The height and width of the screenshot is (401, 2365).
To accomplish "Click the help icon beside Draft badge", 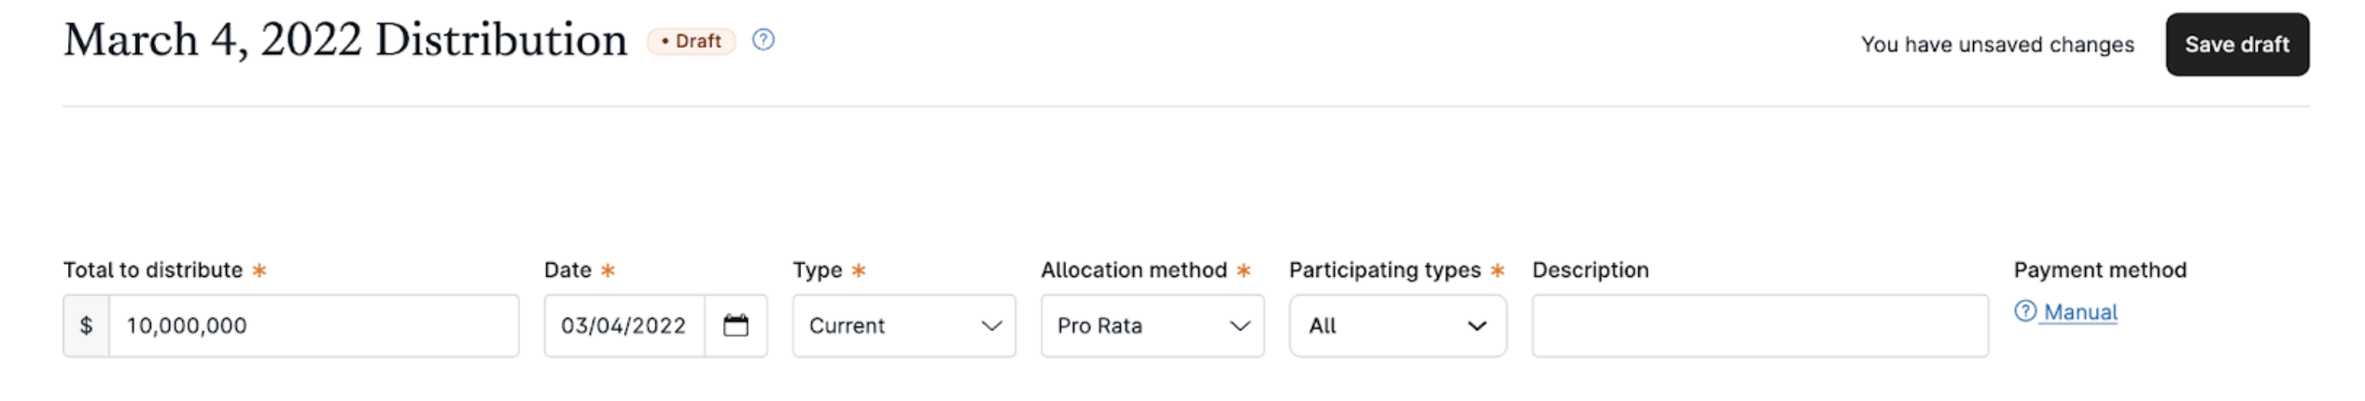I will click(x=763, y=40).
